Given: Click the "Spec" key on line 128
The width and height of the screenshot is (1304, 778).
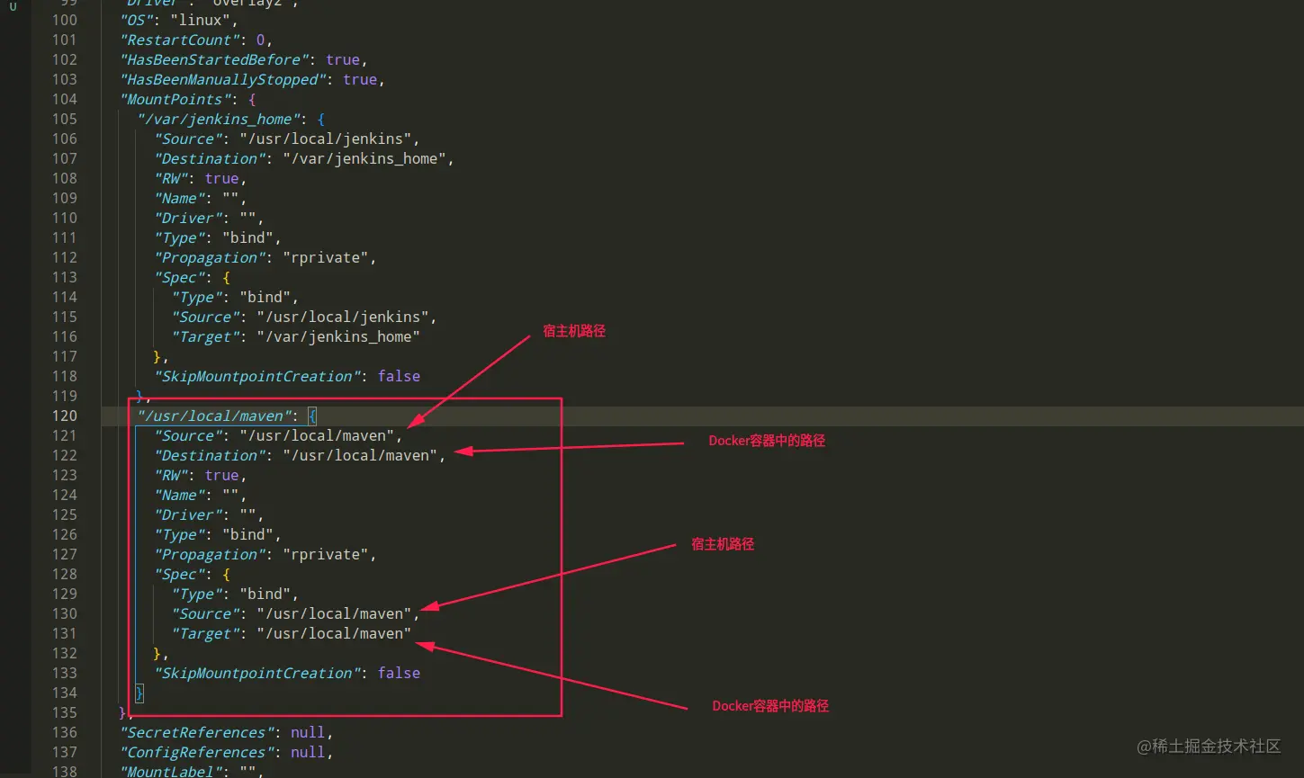Looking at the screenshot, I should 179,574.
